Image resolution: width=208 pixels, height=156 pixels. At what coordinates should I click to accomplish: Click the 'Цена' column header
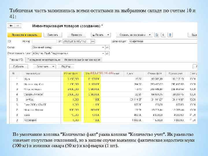pos(134,73)
